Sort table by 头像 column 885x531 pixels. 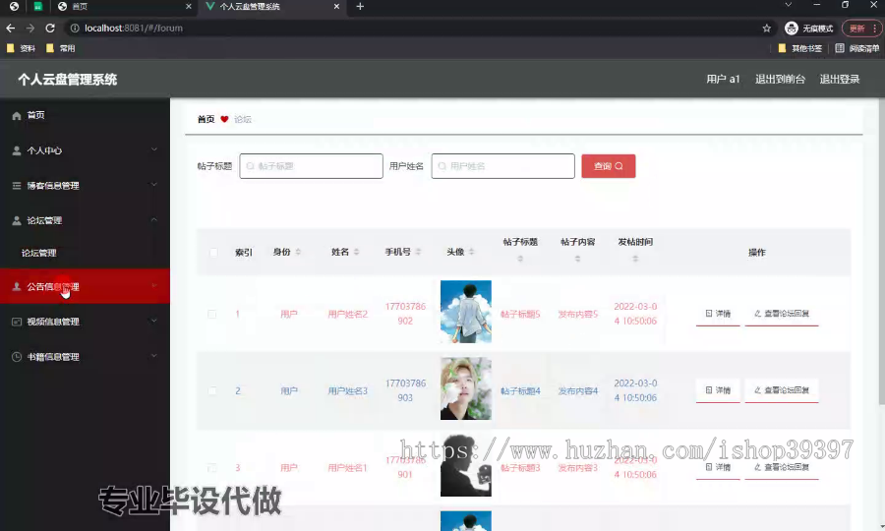[x=471, y=252]
